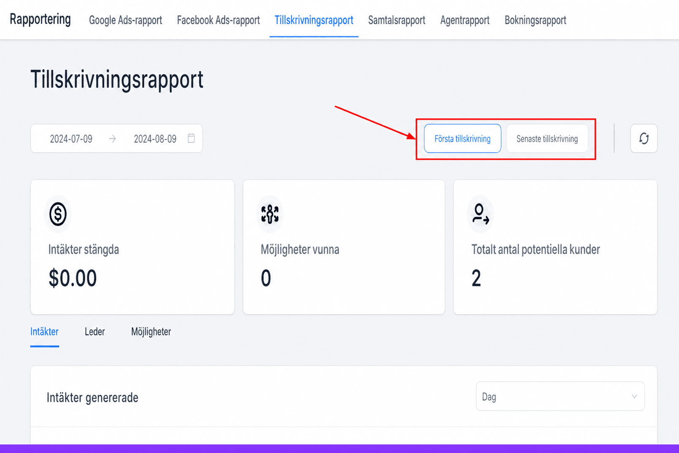
Task: Show the Möjligheter sub-tab
Action: click(151, 332)
